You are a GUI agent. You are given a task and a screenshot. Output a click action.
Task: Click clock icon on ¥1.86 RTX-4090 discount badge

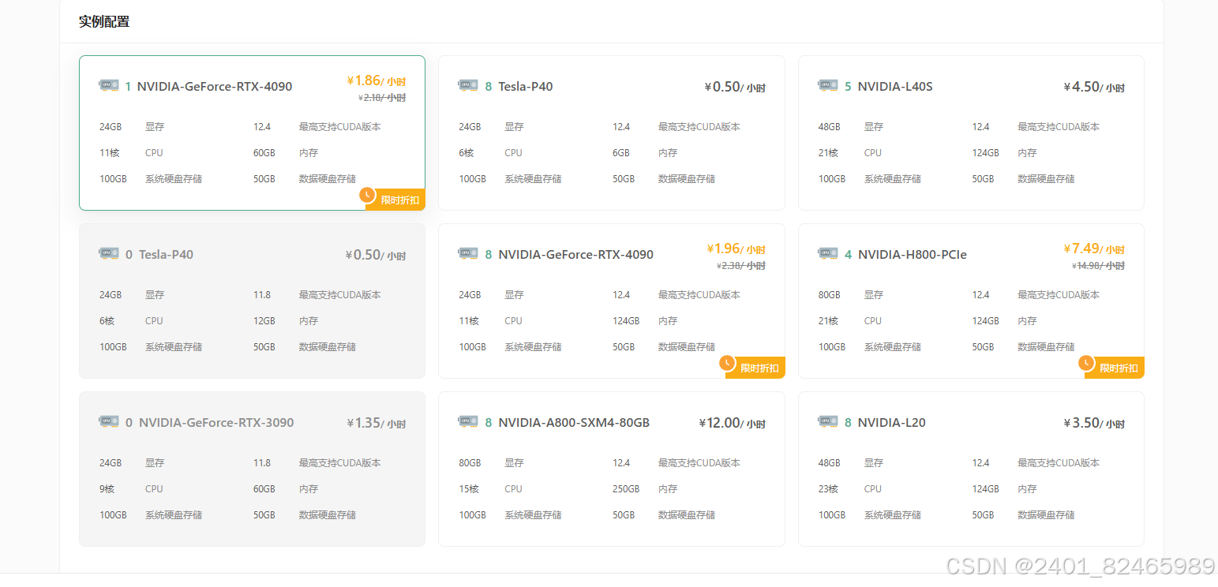pyautogui.click(x=367, y=195)
